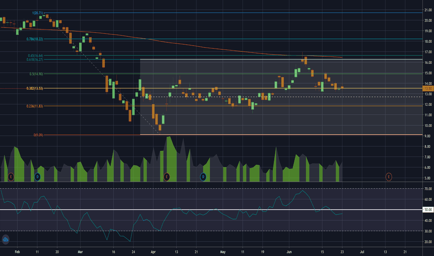The width and height of the screenshot is (434, 256).
Task: Open the February dividend D marker
Action: pyautogui.click(x=37, y=176)
